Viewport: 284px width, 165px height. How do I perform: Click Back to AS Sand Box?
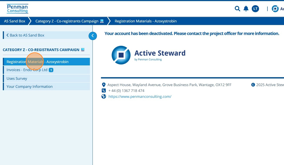point(46,35)
